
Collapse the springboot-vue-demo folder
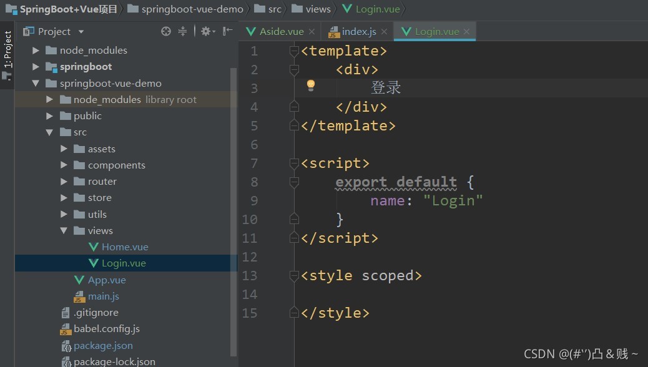click(x=36, y=84)
